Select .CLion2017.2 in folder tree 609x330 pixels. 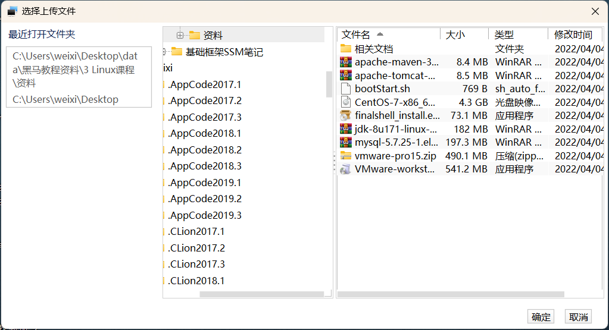[x=196, y=248]
